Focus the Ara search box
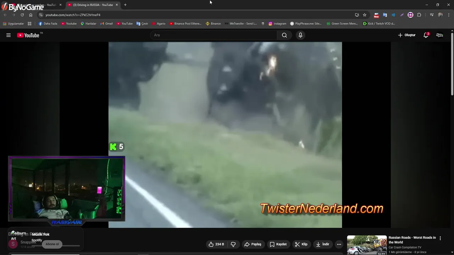 click(214, 35)
